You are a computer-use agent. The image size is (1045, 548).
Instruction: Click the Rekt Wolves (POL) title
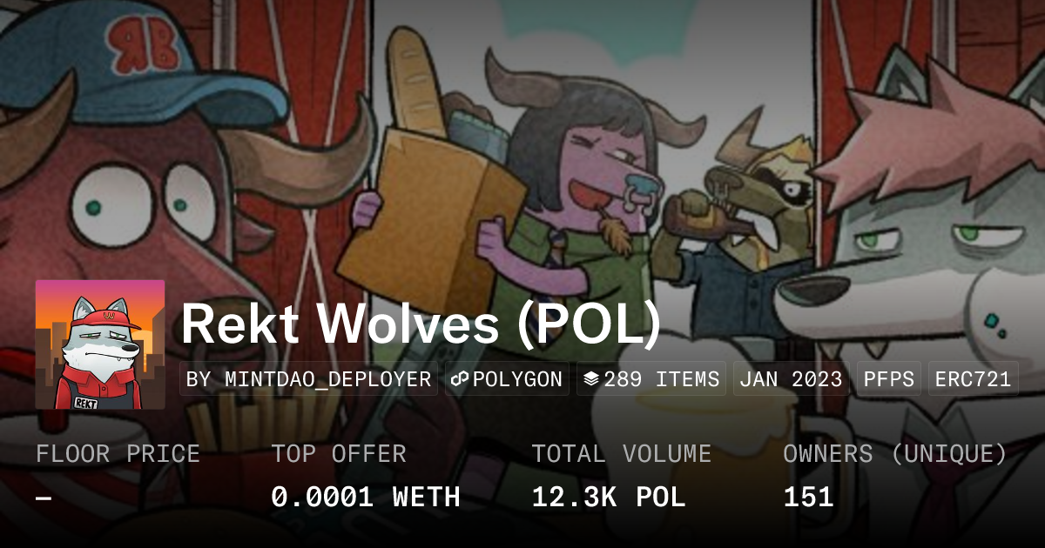(x=421, y=324)
